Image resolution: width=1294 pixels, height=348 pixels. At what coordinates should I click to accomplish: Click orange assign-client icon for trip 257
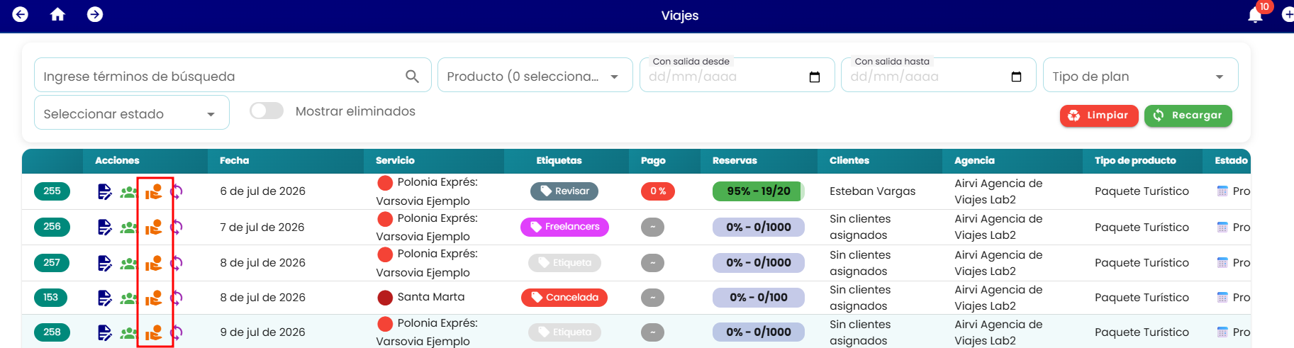154,263
